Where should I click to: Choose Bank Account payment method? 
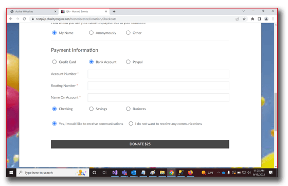[x=92, y=62]
